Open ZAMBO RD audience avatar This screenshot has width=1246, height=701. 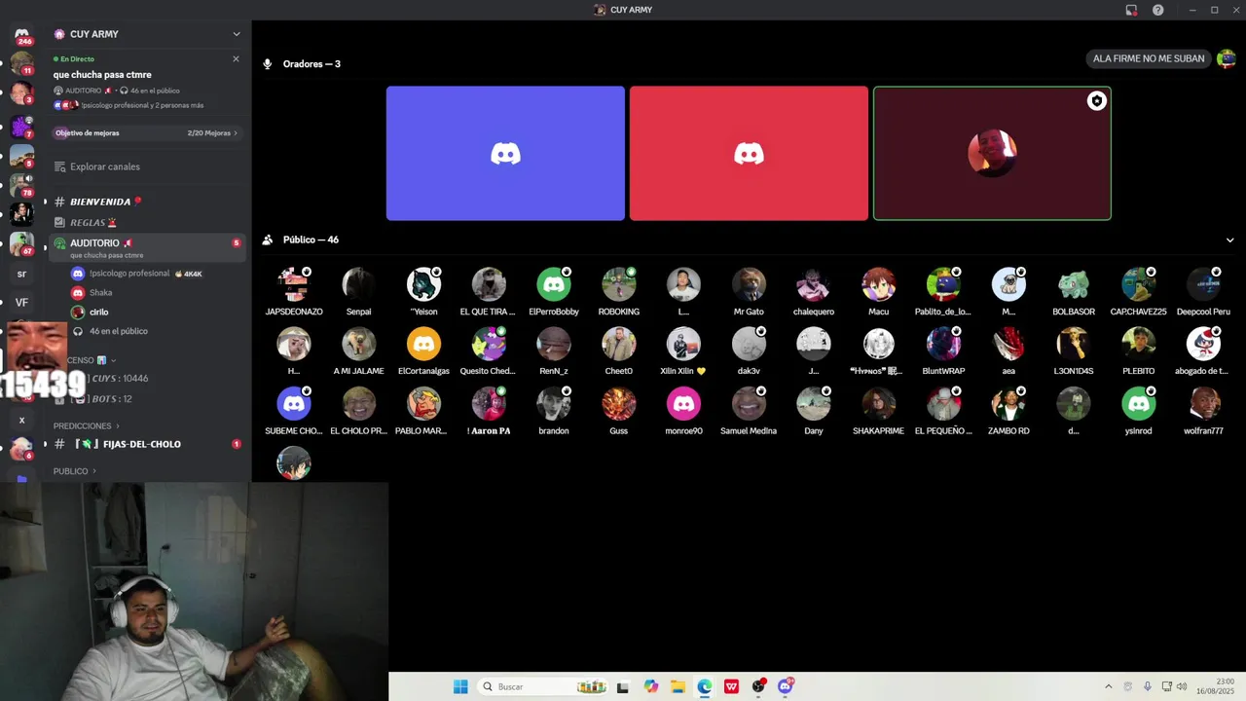click(1008, 403)
